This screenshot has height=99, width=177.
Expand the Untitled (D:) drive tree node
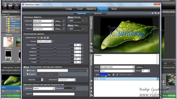coord(4,17)
